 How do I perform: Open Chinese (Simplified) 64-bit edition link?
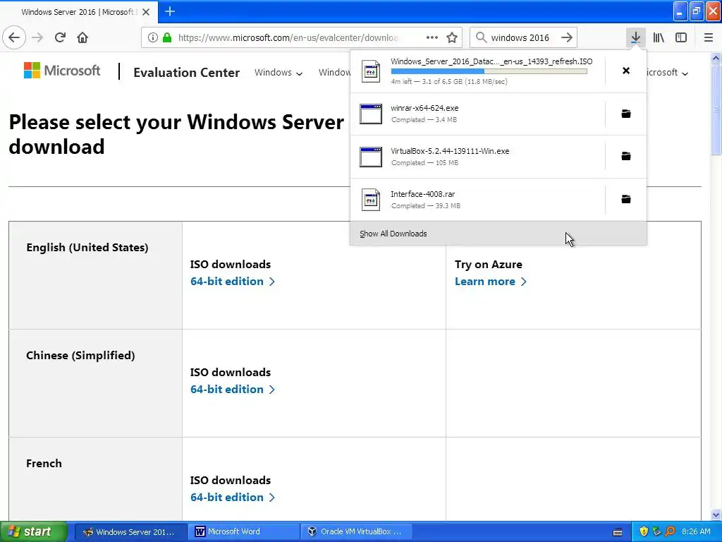pyautogui.click(x=232, y=389)
